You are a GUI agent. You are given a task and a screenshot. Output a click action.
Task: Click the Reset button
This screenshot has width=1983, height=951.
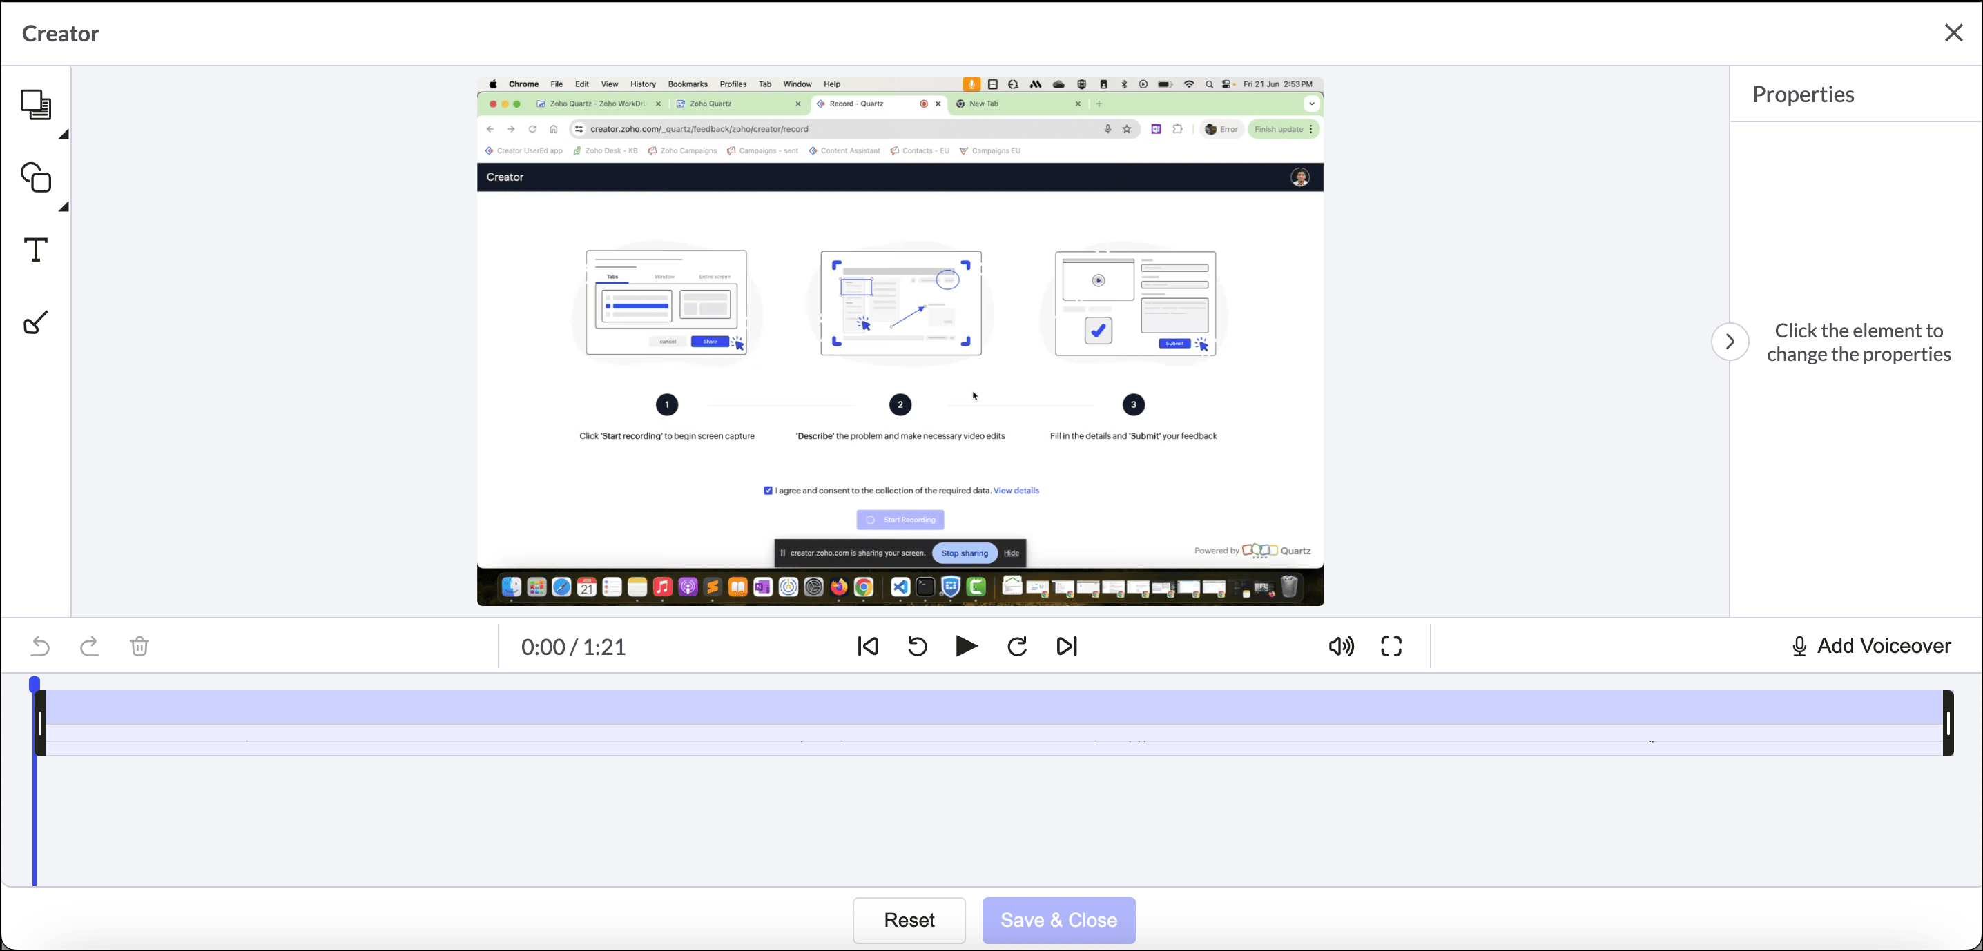coord(909,920)
